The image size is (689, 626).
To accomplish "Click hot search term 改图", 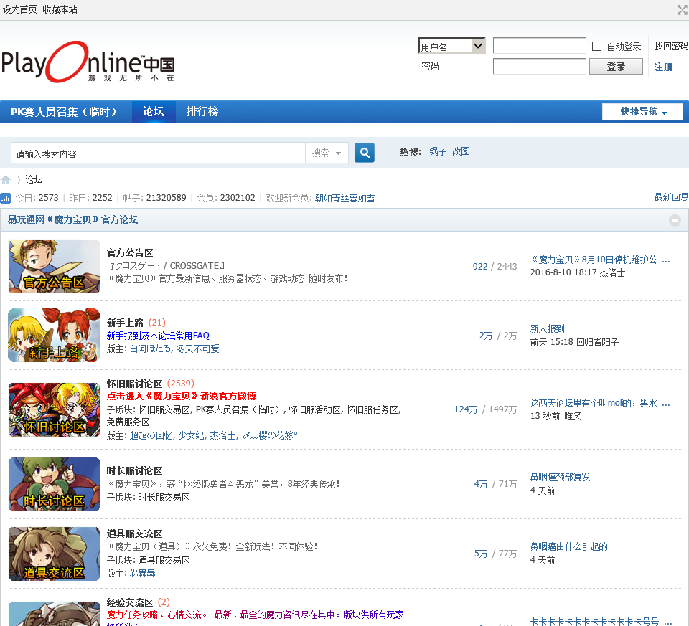I will 461,151.
